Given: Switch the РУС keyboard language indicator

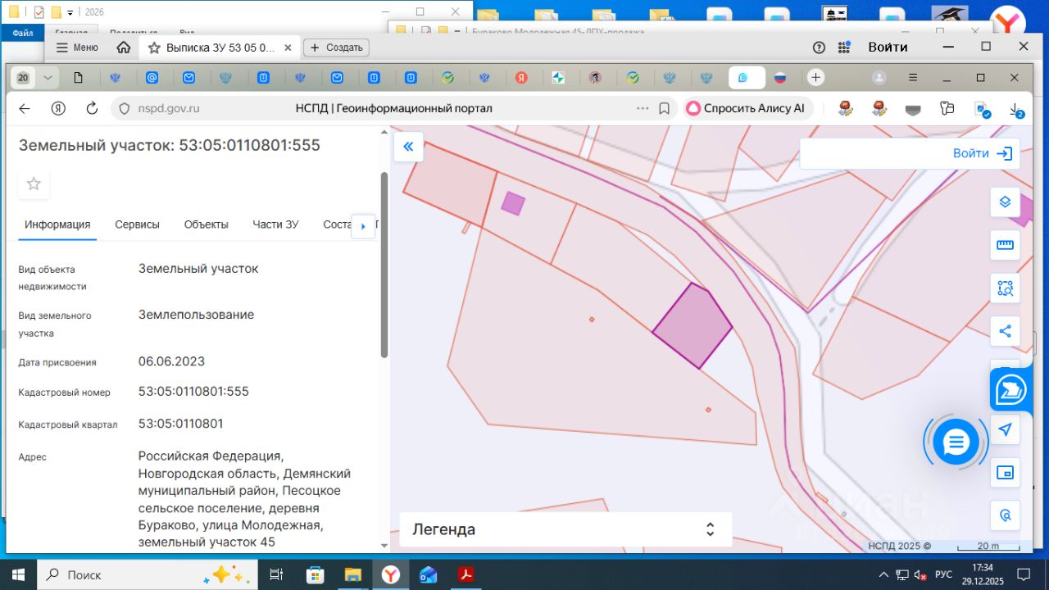Looking at the screenshot, I should [x=943, y=574].
